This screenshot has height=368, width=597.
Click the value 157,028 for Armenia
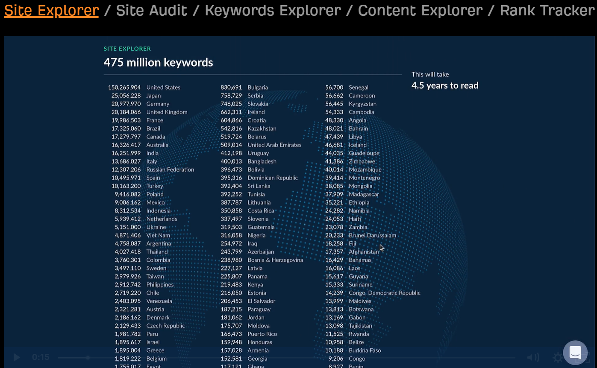(x=231, y=350)
